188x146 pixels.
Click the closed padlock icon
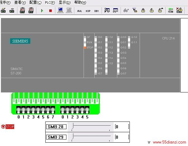point(143,10)
